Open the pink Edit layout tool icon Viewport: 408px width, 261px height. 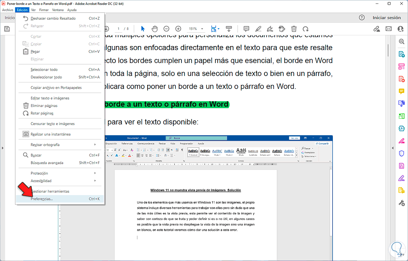(x=402, y=66)
